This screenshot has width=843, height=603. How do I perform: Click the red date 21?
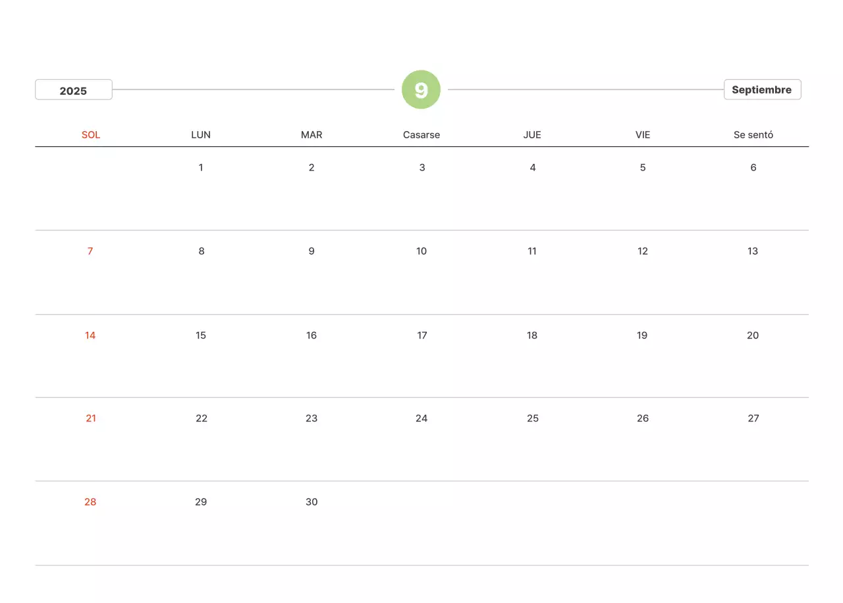91,418
